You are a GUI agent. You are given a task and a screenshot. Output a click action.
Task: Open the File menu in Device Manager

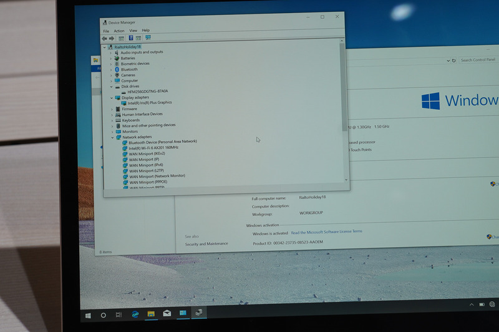[106, 31]
